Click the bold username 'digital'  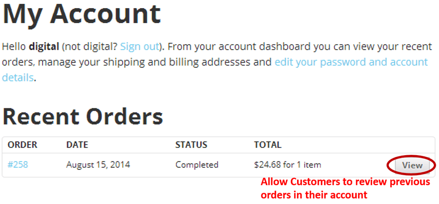tap(44, 46)
